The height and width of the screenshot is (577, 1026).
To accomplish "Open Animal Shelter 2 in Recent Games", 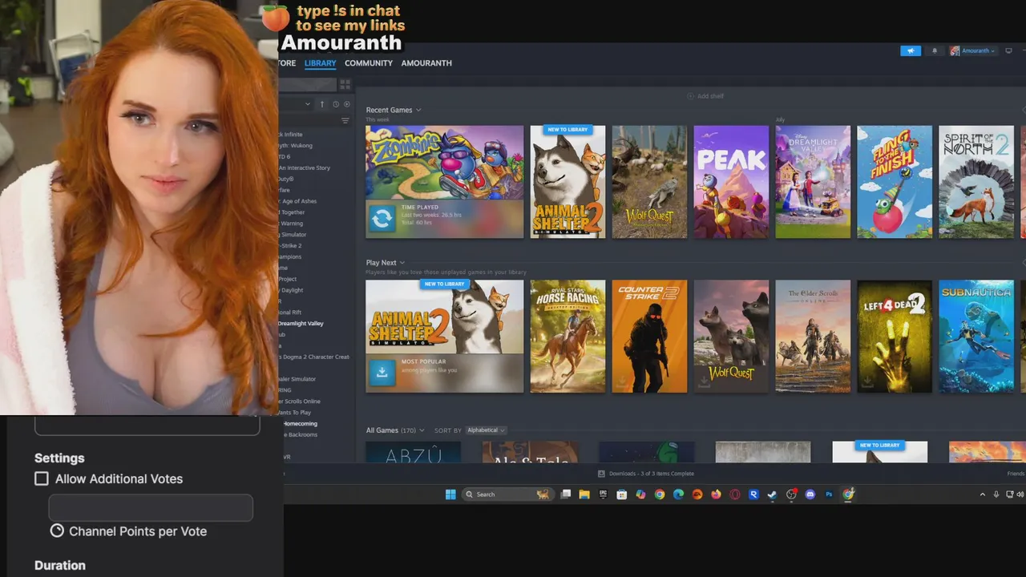I will pyautogui.click(x=568, y=182).
